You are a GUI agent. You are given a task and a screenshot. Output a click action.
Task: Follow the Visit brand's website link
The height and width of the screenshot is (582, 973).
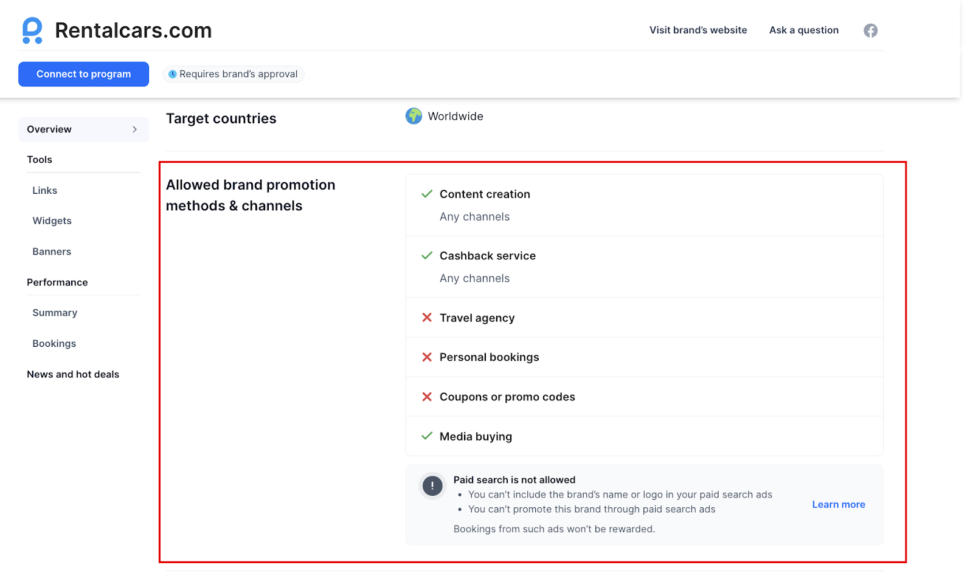[698, 30]
